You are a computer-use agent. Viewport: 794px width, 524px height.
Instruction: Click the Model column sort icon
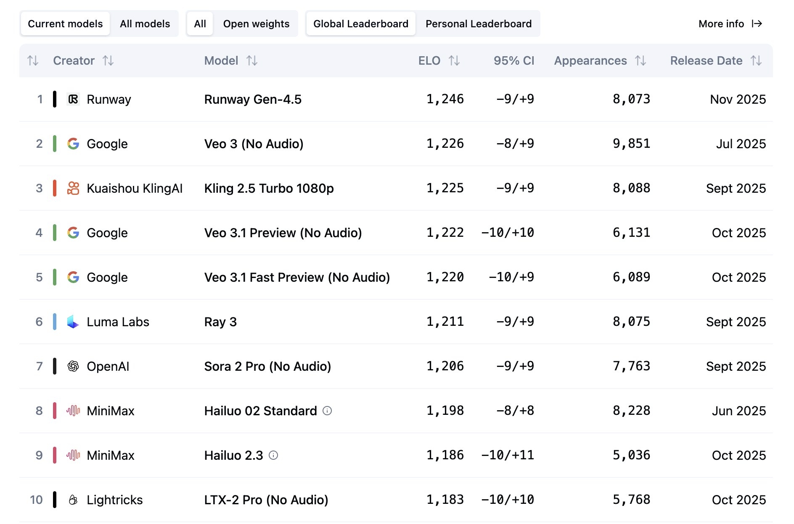(252, 61)
